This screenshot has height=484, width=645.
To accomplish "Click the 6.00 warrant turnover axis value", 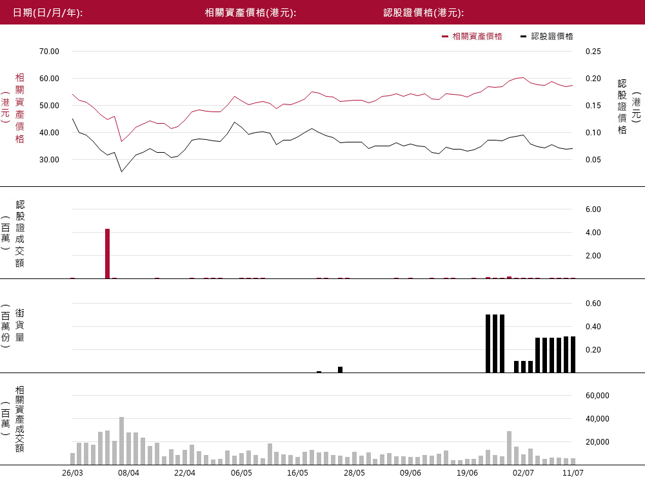I will pyautogui.click(x=593, y=209).
